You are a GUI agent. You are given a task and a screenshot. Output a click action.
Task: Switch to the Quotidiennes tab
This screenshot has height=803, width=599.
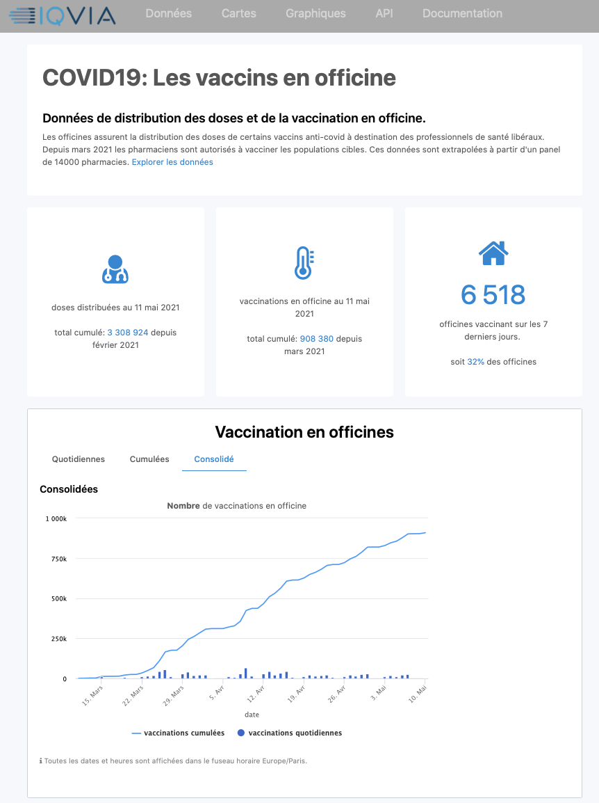[79, 459]
